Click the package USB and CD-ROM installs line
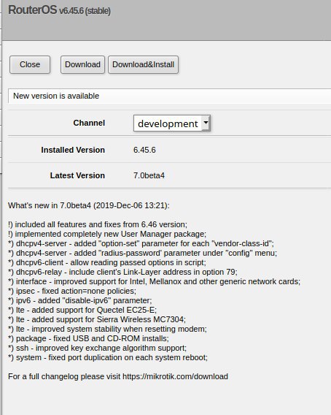Viewport: 331px width, 415px height. (88, 338)
